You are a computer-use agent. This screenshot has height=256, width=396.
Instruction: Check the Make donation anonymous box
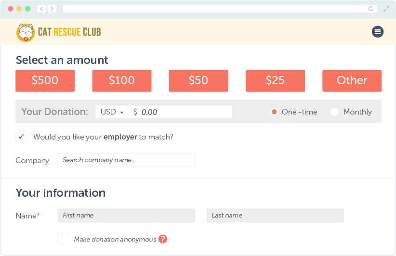63,238
